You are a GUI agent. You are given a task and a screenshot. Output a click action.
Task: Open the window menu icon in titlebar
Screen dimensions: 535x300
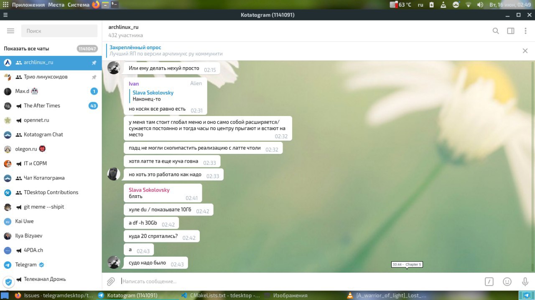point(5,15)
